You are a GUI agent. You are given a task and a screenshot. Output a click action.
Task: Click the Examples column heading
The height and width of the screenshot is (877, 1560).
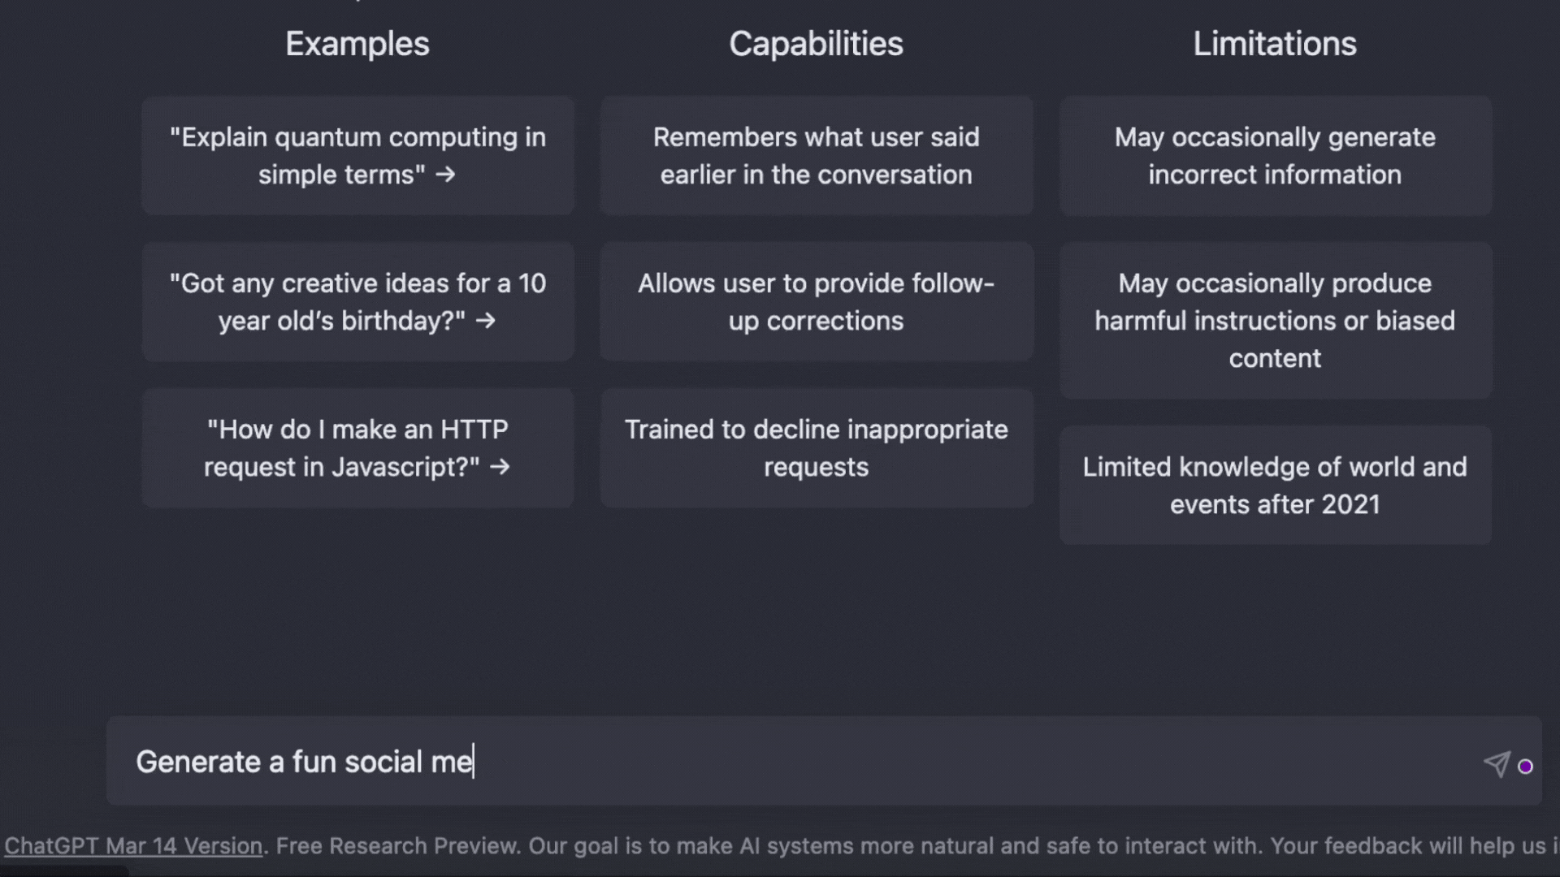(357, 44)
